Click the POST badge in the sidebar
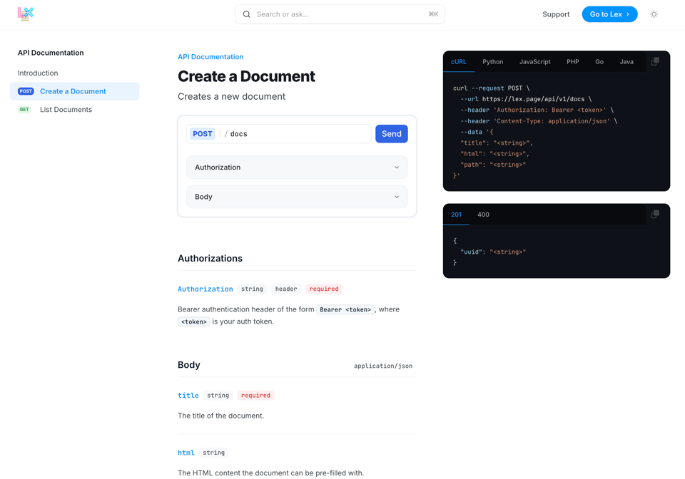 click(x=26, y=91)
